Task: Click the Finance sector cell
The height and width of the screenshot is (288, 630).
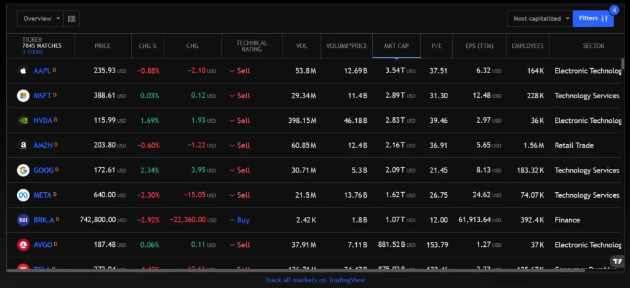Action: [x=567, y=220]
